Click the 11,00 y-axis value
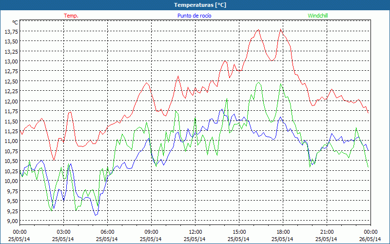 click(11, 141)
